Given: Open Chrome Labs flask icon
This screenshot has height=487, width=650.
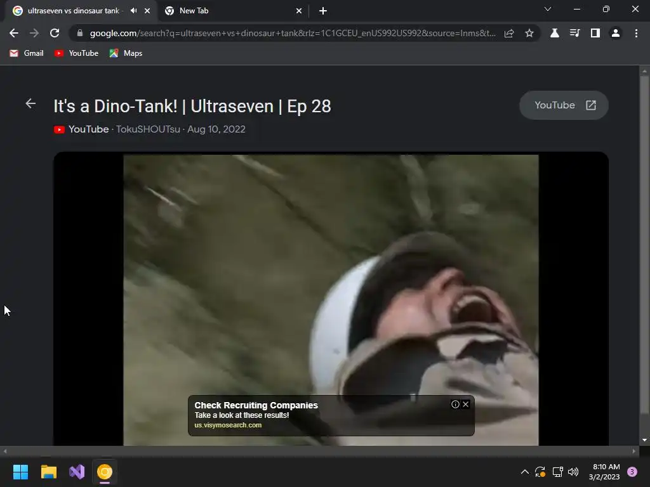Looking at the screenshot, I should pyautogui.click(x=555, y=33).
